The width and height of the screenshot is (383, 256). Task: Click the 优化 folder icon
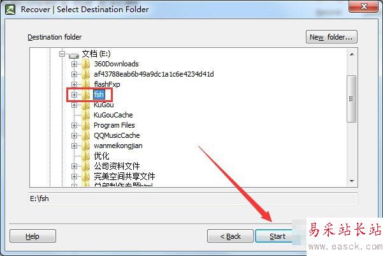click(x=86, y=156)
